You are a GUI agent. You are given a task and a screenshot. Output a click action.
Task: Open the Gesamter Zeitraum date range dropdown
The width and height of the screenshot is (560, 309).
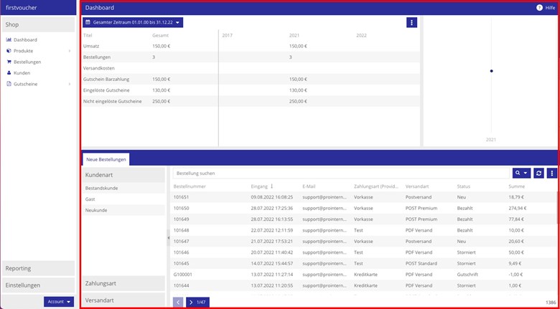[x=133, y=22]
